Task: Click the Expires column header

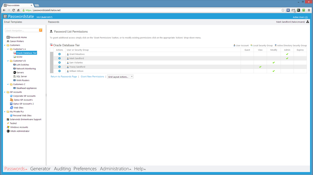Action: [x=300, y=50]
